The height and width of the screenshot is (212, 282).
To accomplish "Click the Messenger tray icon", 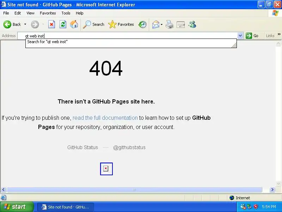I will (243, 207).
